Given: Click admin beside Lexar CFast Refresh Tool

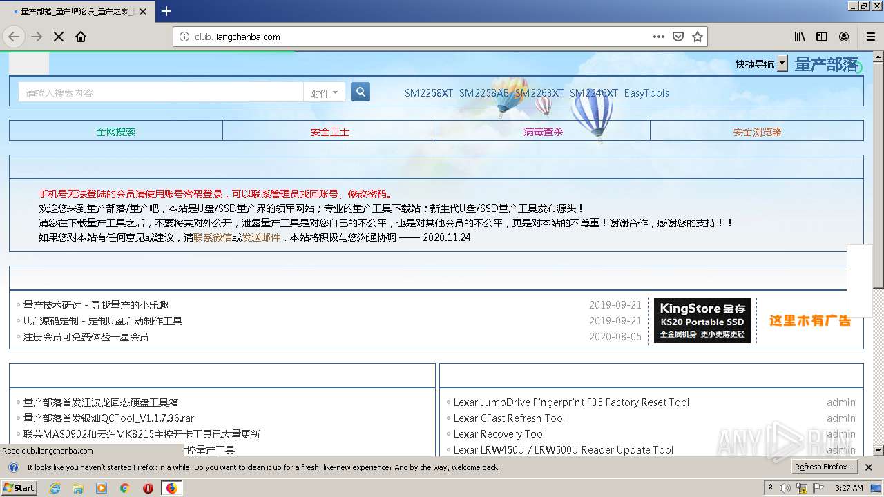Looking at the screenshot, I should pos(841,418).
